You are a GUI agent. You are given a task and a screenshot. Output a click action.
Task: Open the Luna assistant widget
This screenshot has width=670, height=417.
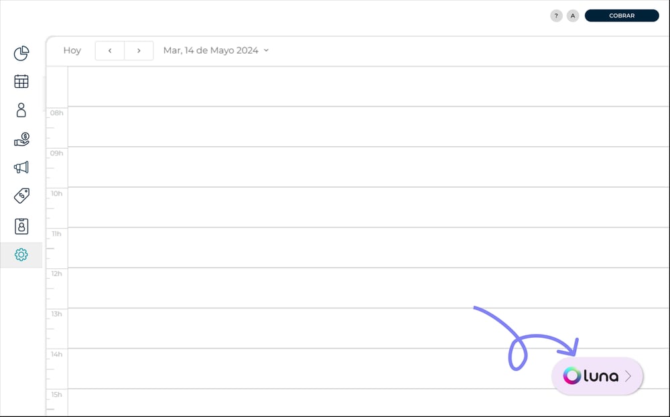click(x=597, y=376)
